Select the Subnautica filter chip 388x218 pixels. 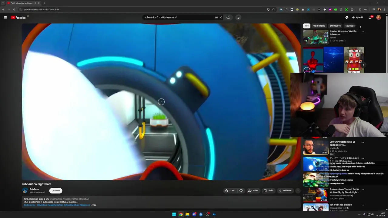pos(335,26)
